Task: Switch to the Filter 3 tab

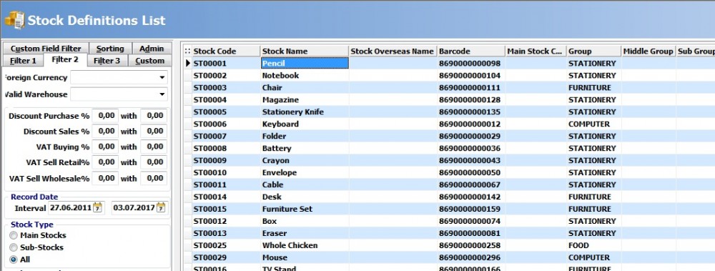Action: tap(107, 61)
